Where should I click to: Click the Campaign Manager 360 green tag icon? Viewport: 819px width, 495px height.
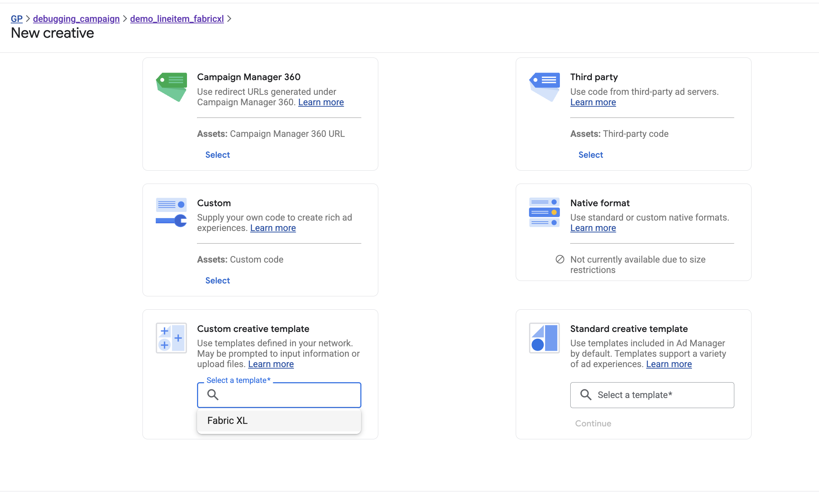pyautogui.click(x=171, y=87)
